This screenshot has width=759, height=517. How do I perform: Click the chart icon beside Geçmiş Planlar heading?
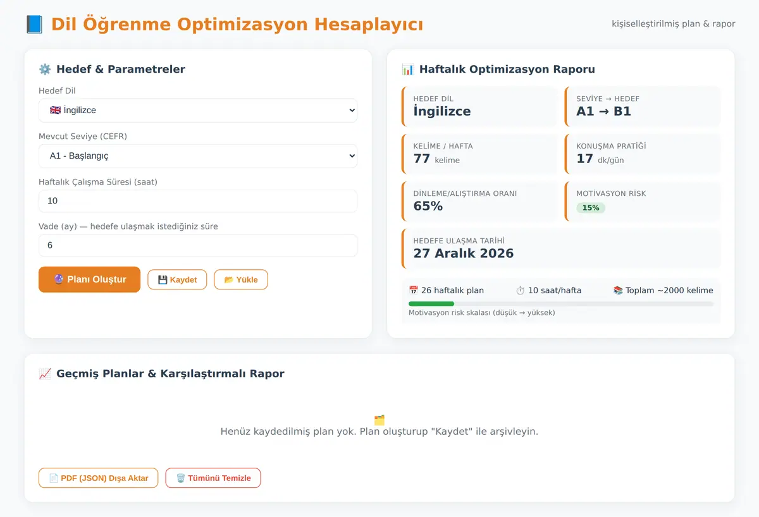(45, 374)
